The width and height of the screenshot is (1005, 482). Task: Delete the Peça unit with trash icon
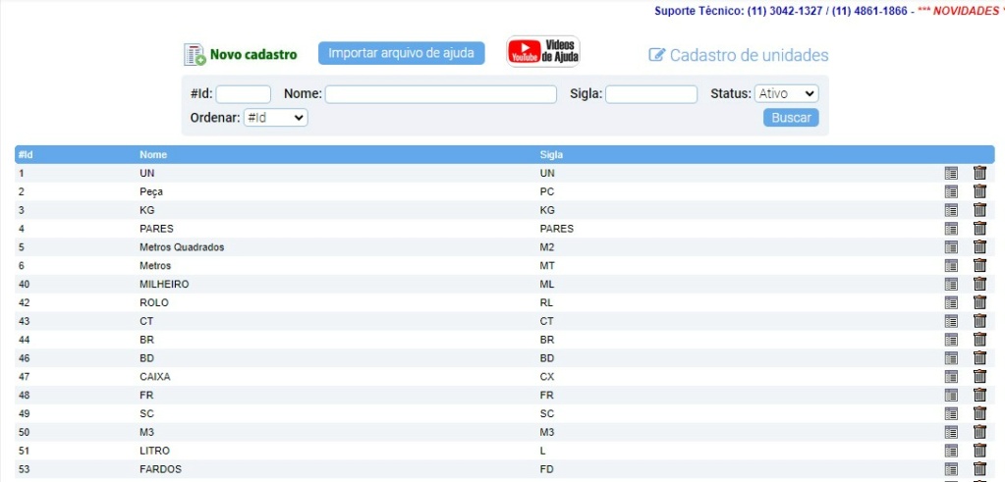[979, 191]
